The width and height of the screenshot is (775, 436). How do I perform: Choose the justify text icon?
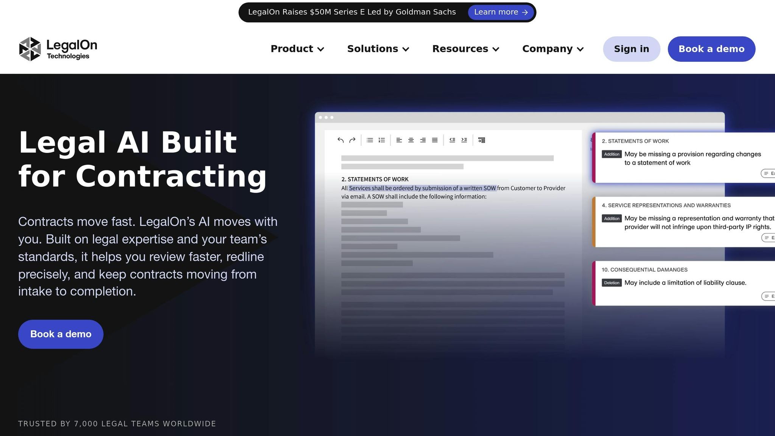coord(435,140)
